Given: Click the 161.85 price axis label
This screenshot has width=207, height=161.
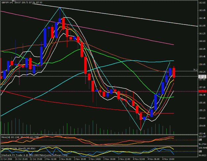Looking at the screenshot, I should tap(202, 26).
